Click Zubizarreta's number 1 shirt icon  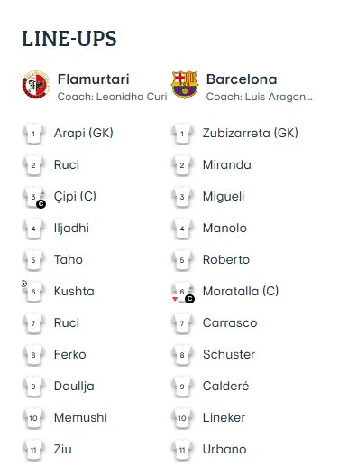(182, 134)
